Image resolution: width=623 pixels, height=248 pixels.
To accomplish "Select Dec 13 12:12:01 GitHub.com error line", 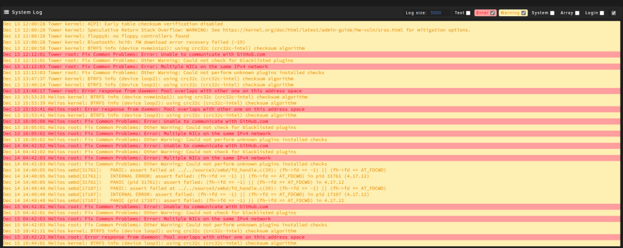I will (311, 54).
